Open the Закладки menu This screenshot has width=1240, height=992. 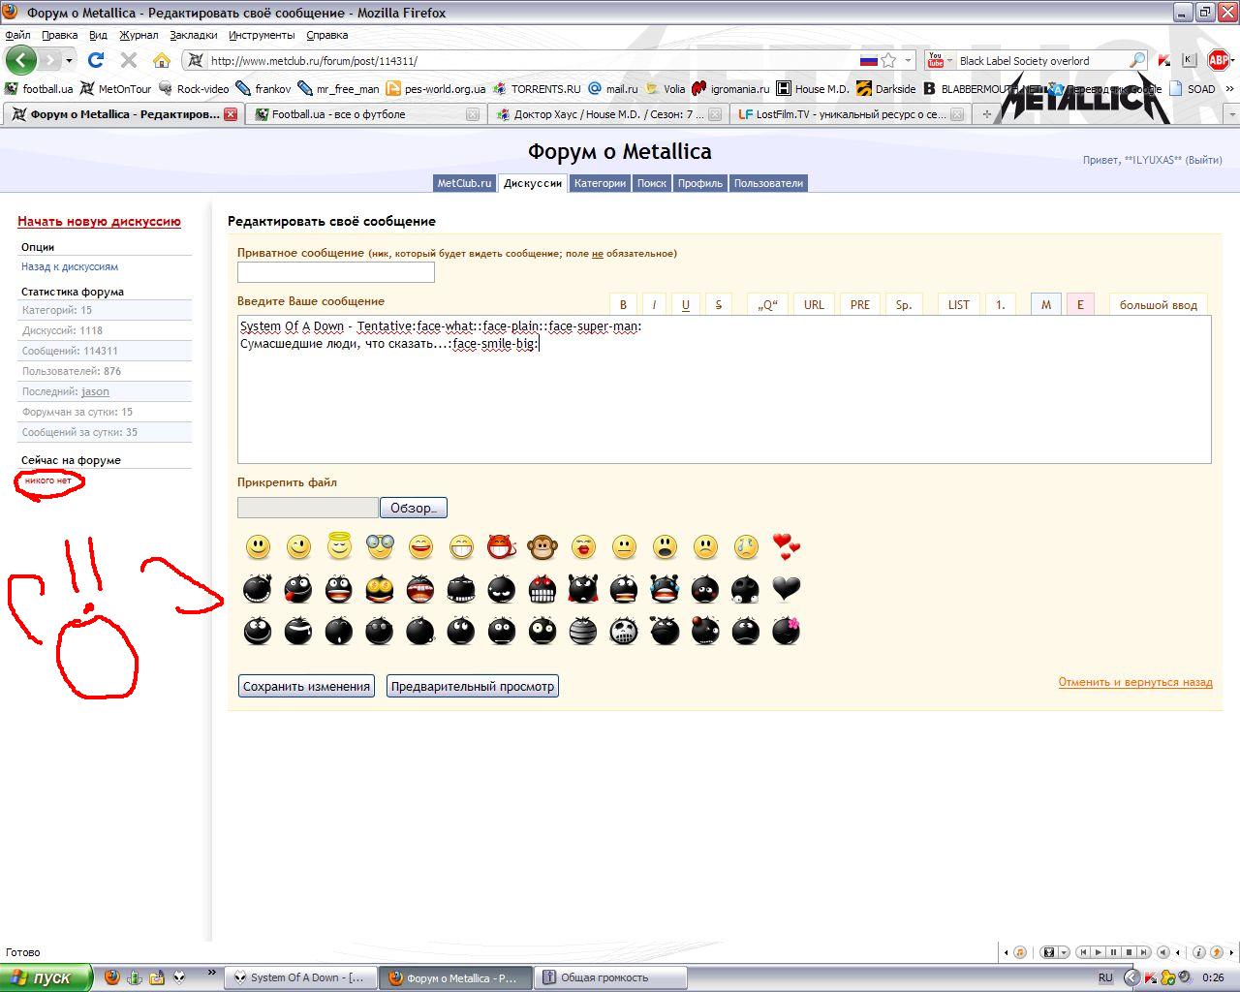click(193, 35)
